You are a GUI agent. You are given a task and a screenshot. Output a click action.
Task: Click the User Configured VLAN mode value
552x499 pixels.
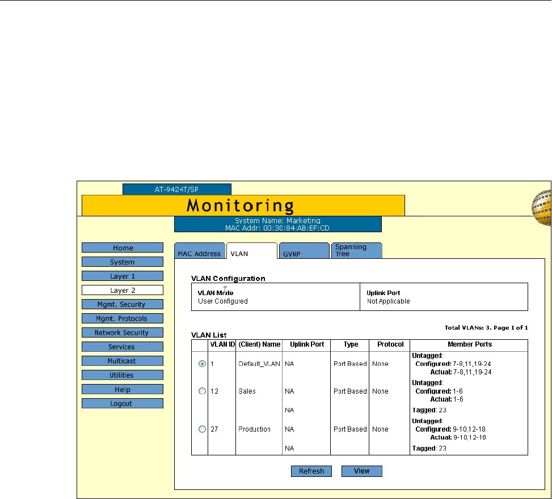[x=223, y=301]
